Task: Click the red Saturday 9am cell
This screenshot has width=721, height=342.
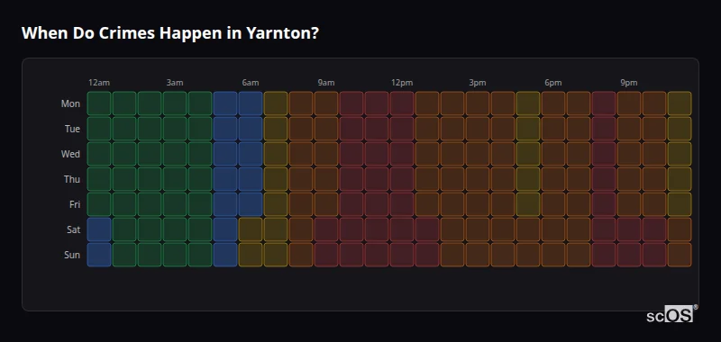Action: (x=326, y=229)
